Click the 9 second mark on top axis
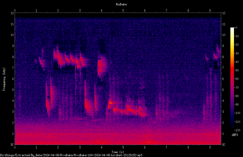Screen dimensions: 243x157 210,11
